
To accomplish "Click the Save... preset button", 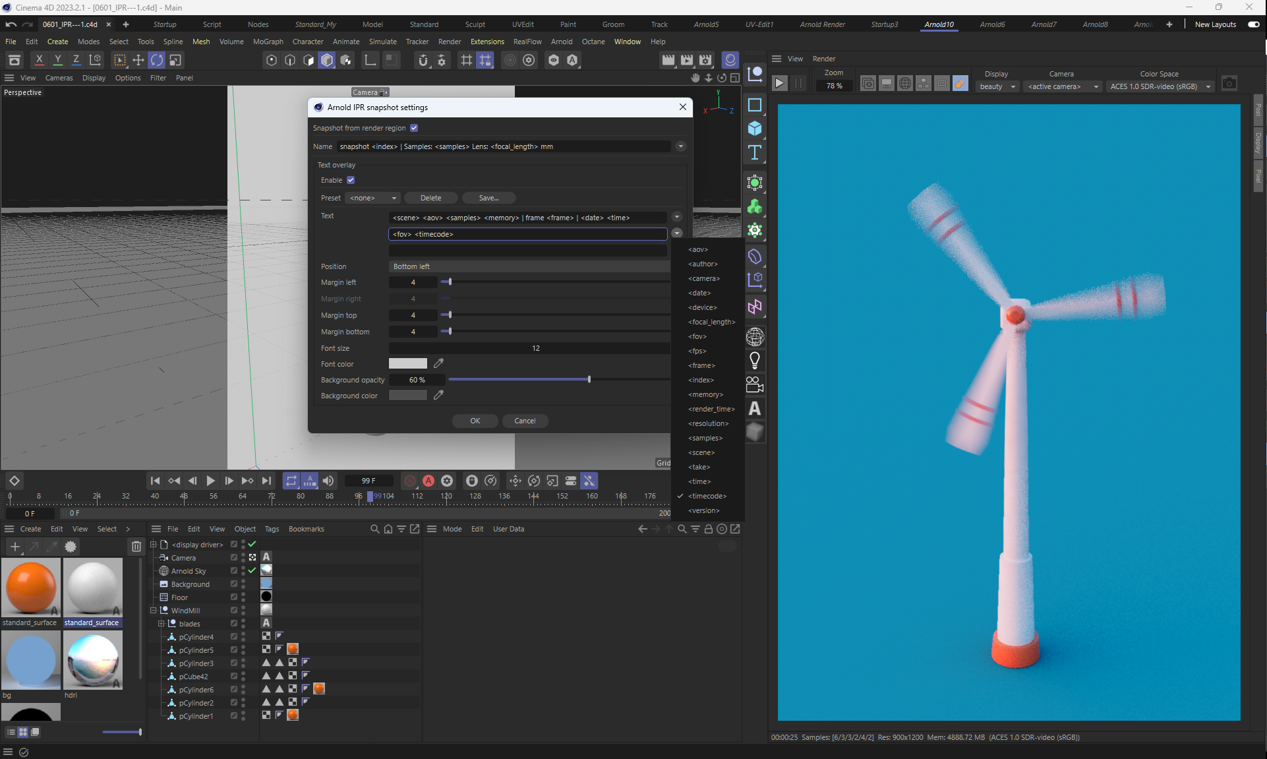I will click(488, 198).
